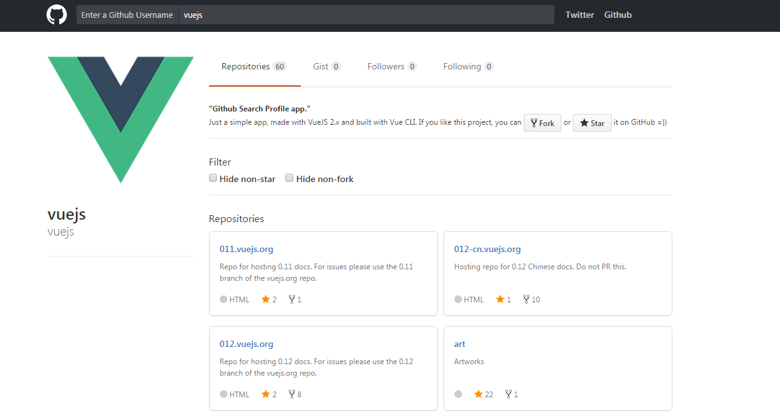Click the language dot in 012.vuejs.org card
The height and width of the screenshot is (417, 780).
tap(224, 394)
